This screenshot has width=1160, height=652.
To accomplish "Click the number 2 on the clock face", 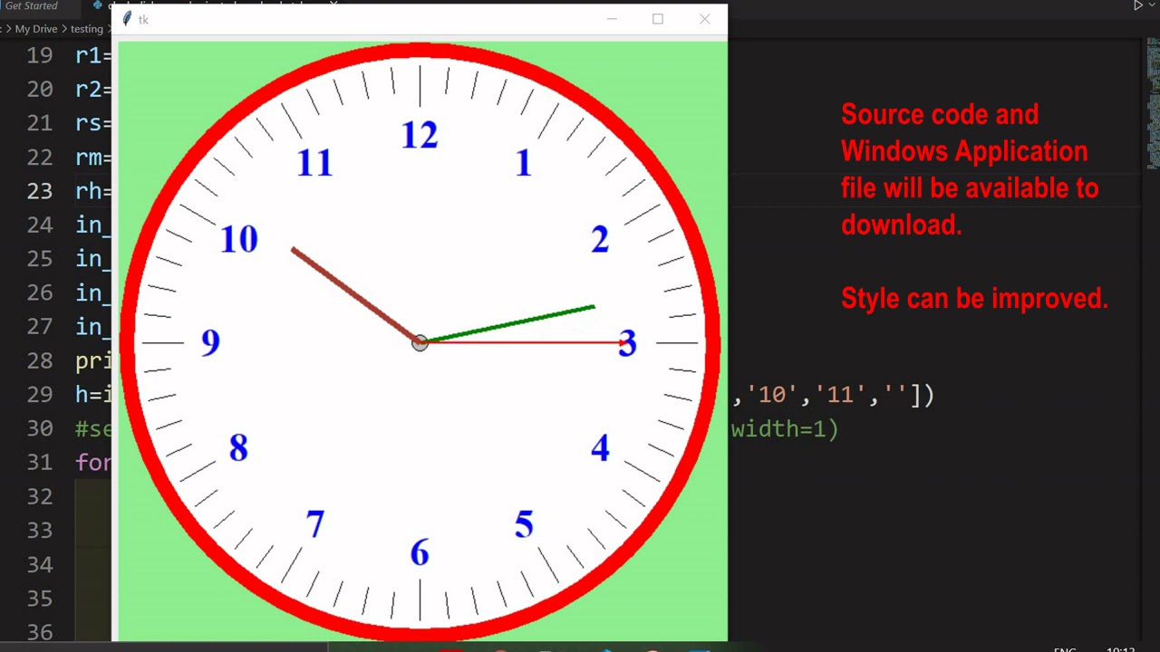I will (x=600, y=240).
